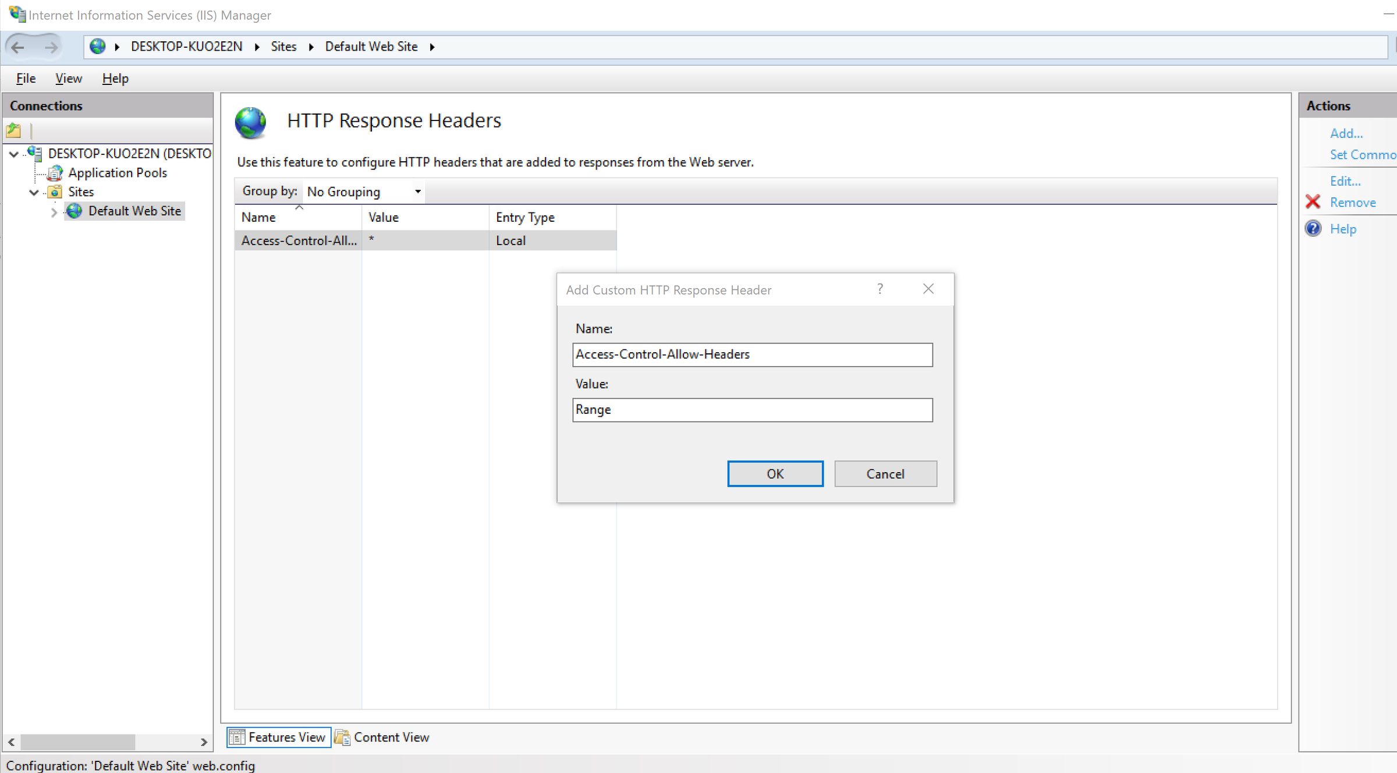The image size is (1397, 773).
Task: Select the Application Pools icon in Connections tree
Action: click(x=55, y=172)
